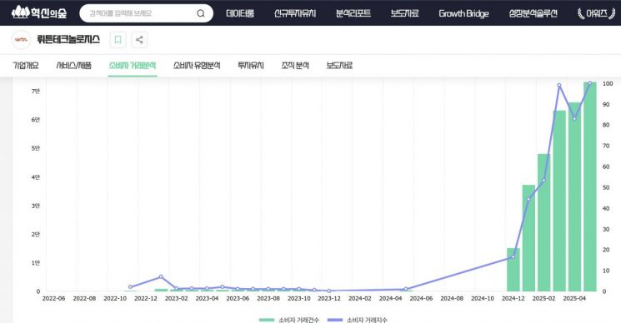The image size is (621, 323).
Task: Switch to the 소비자 유형분석 tab
Action: tap(197, 65)
